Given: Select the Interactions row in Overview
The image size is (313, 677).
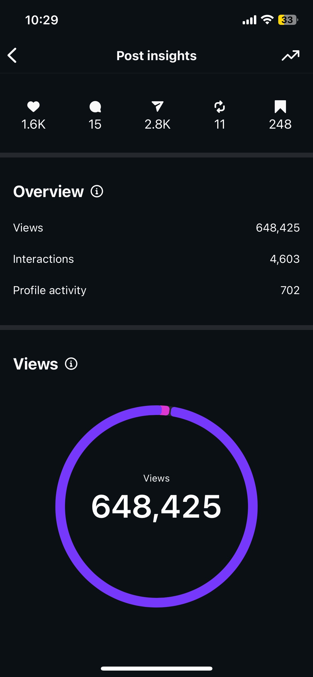Looking at the screenshot, I should [156, 259].
